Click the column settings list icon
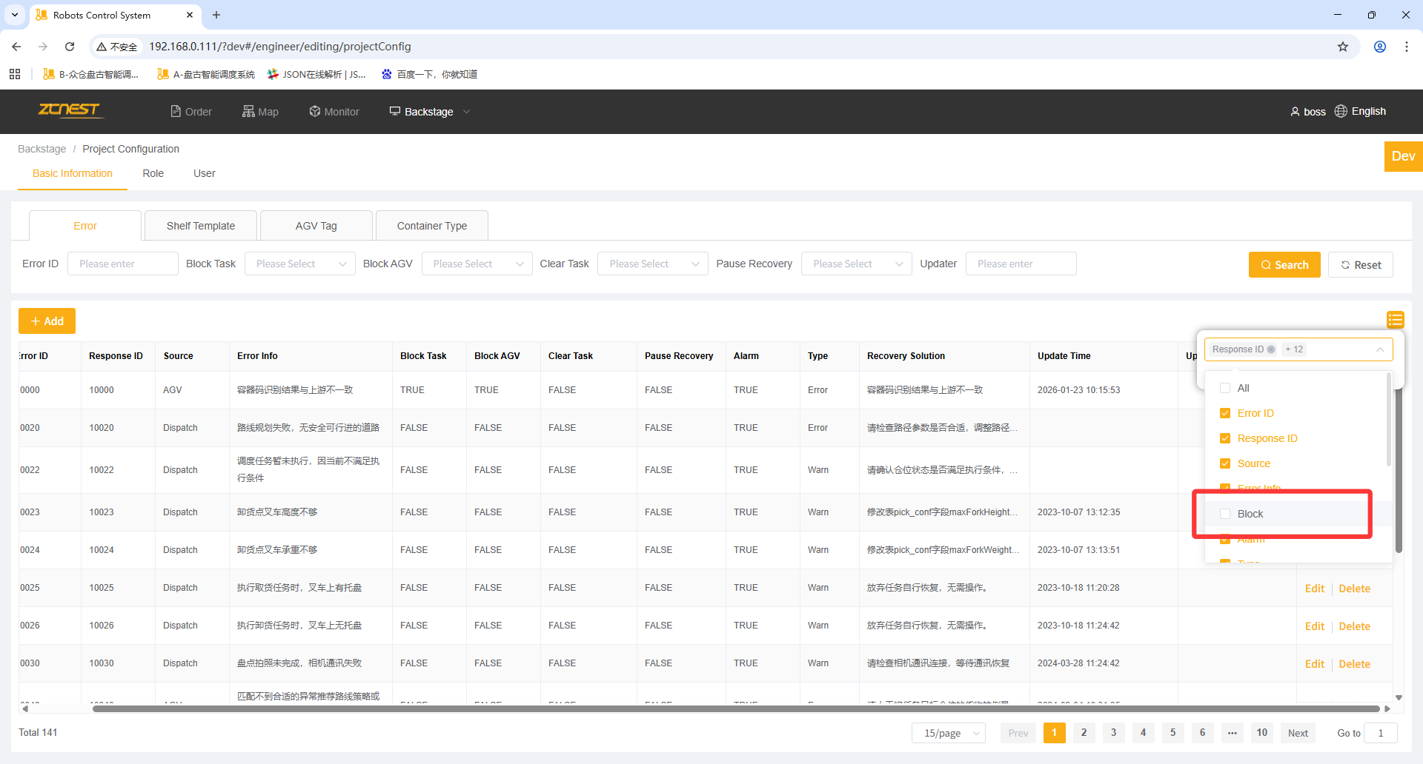 pyautogui.click(x=1395, y=320)
